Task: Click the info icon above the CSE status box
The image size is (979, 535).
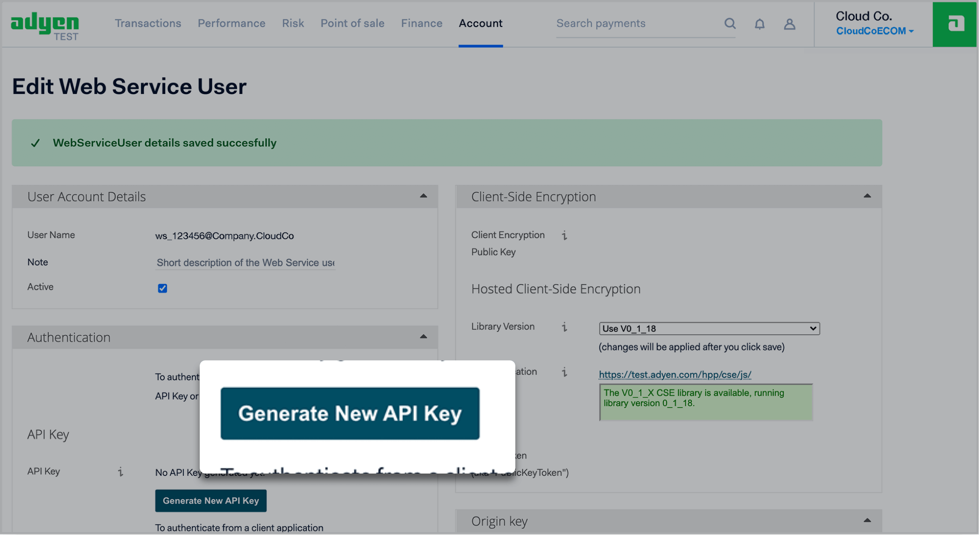Action: point(564,372)
